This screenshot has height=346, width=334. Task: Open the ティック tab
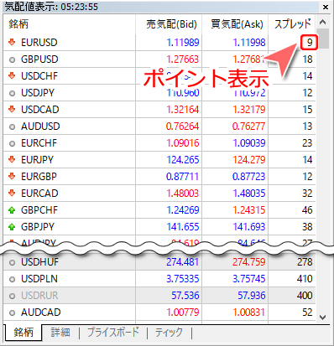169,333
